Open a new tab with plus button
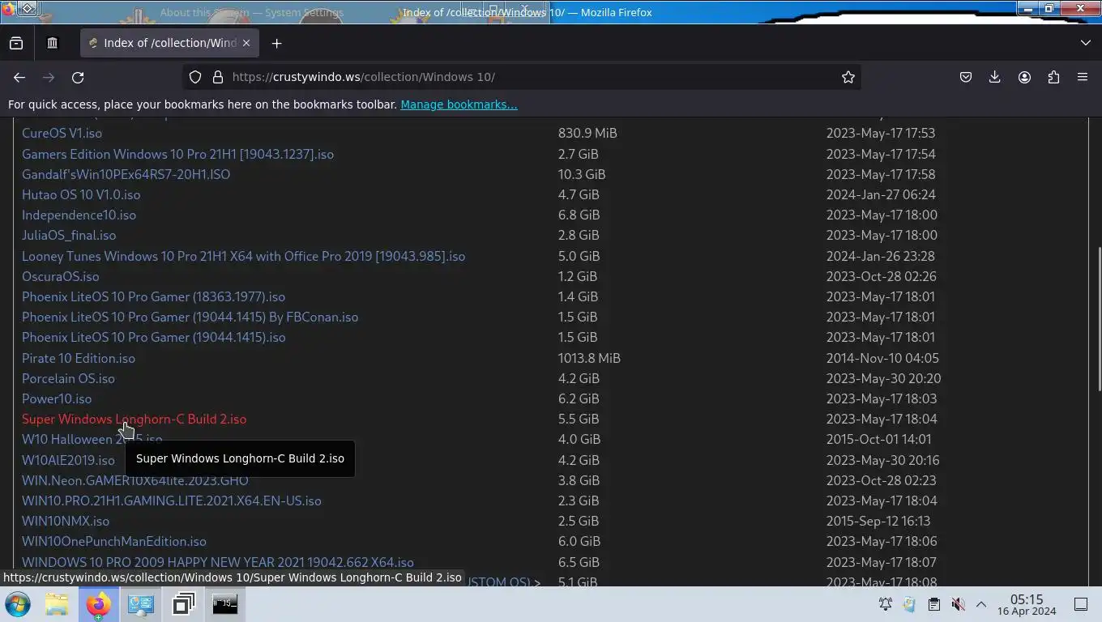The height and width of the screenshot is (622, 1102). coord(276,43)
